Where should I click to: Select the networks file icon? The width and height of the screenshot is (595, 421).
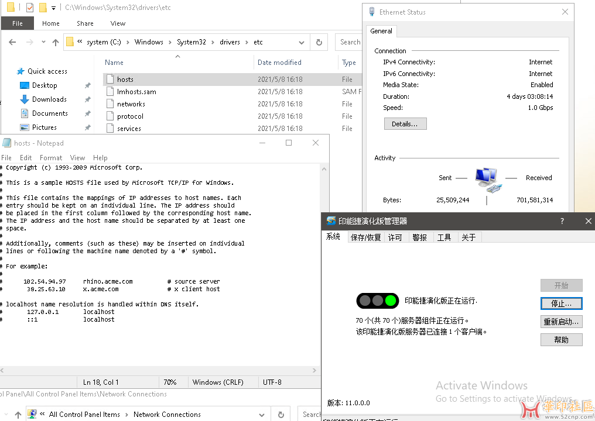[x=110, y=104]
